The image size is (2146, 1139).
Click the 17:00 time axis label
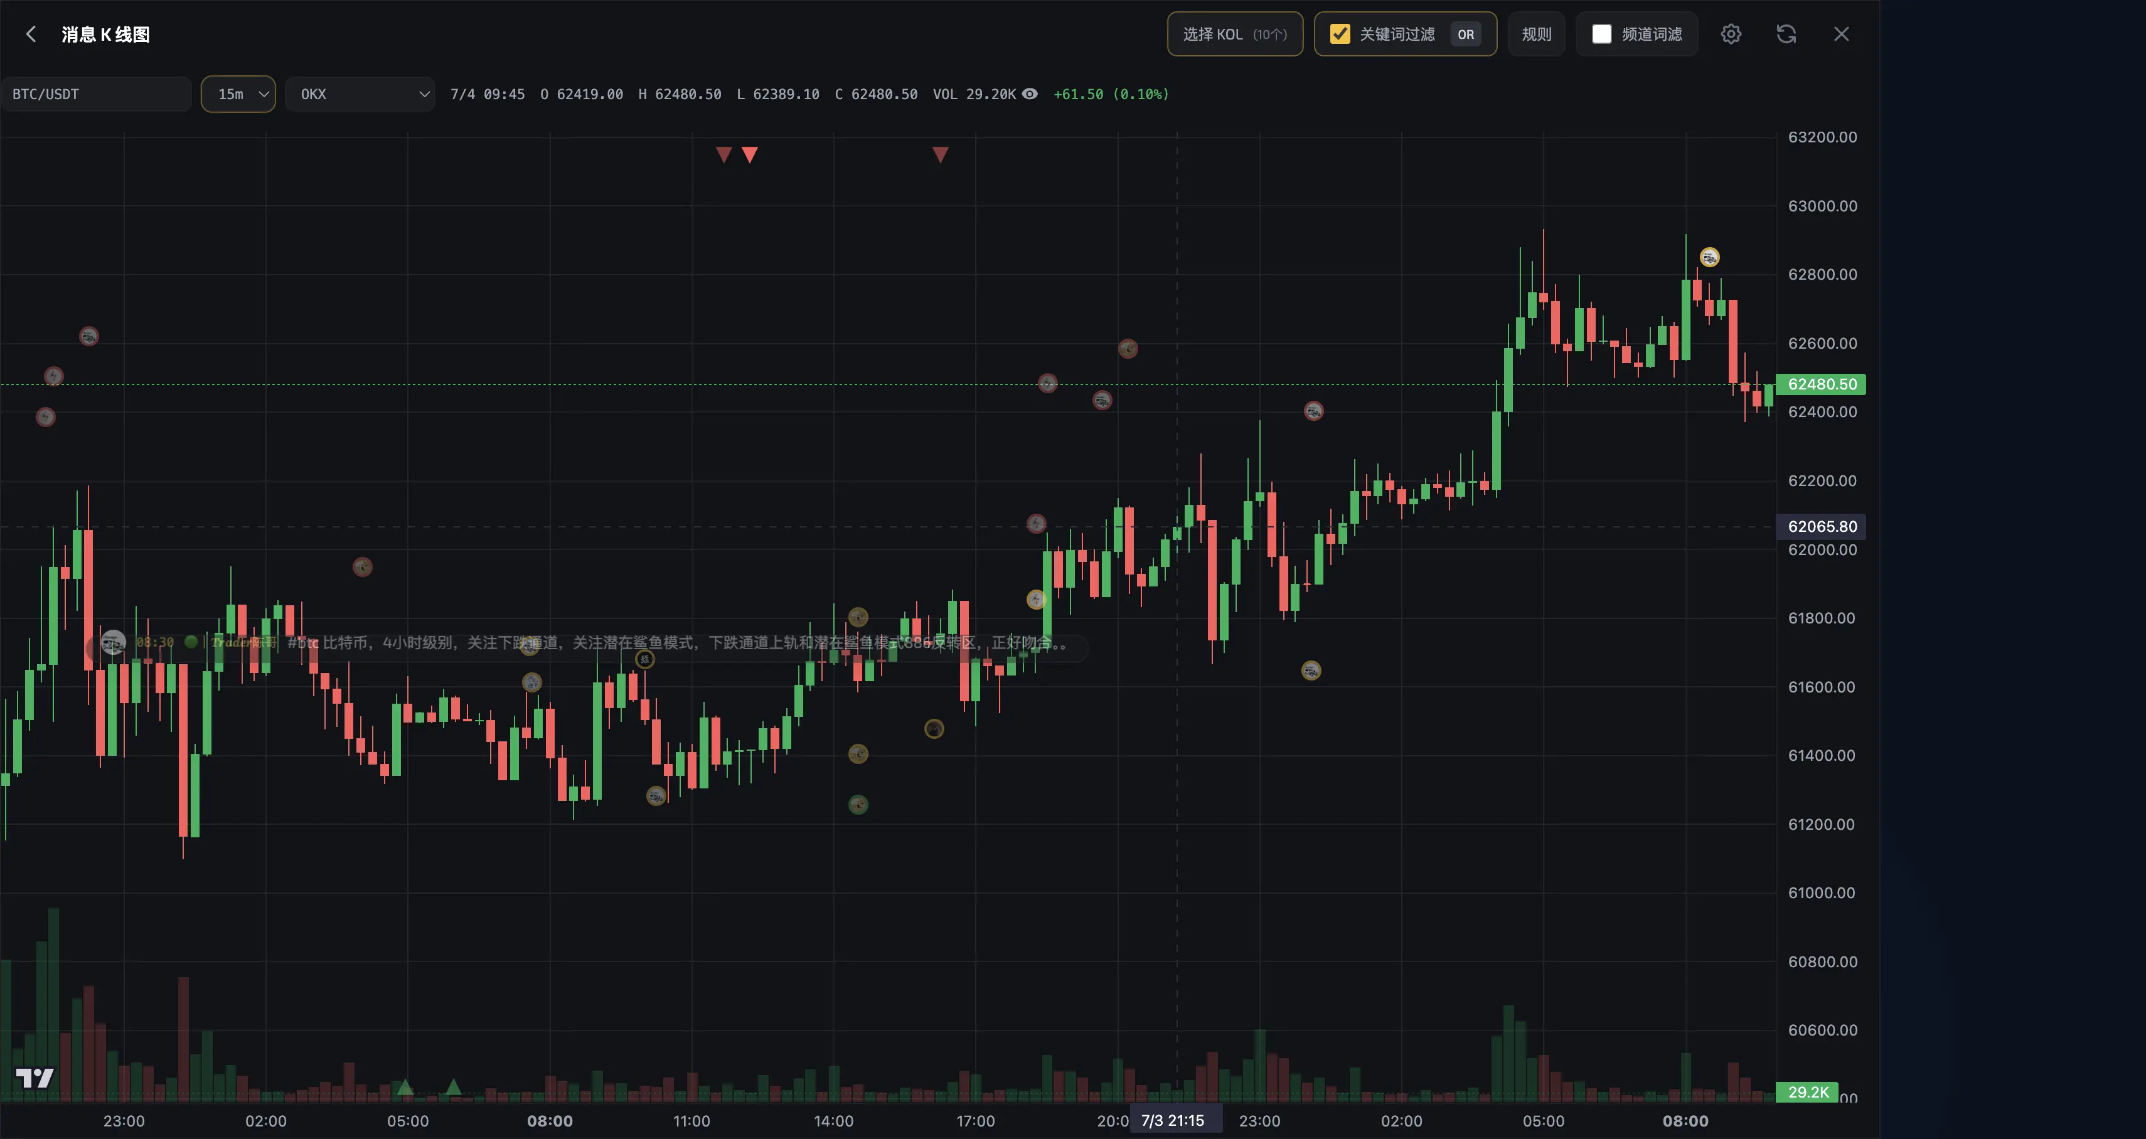pos(976,1121)
